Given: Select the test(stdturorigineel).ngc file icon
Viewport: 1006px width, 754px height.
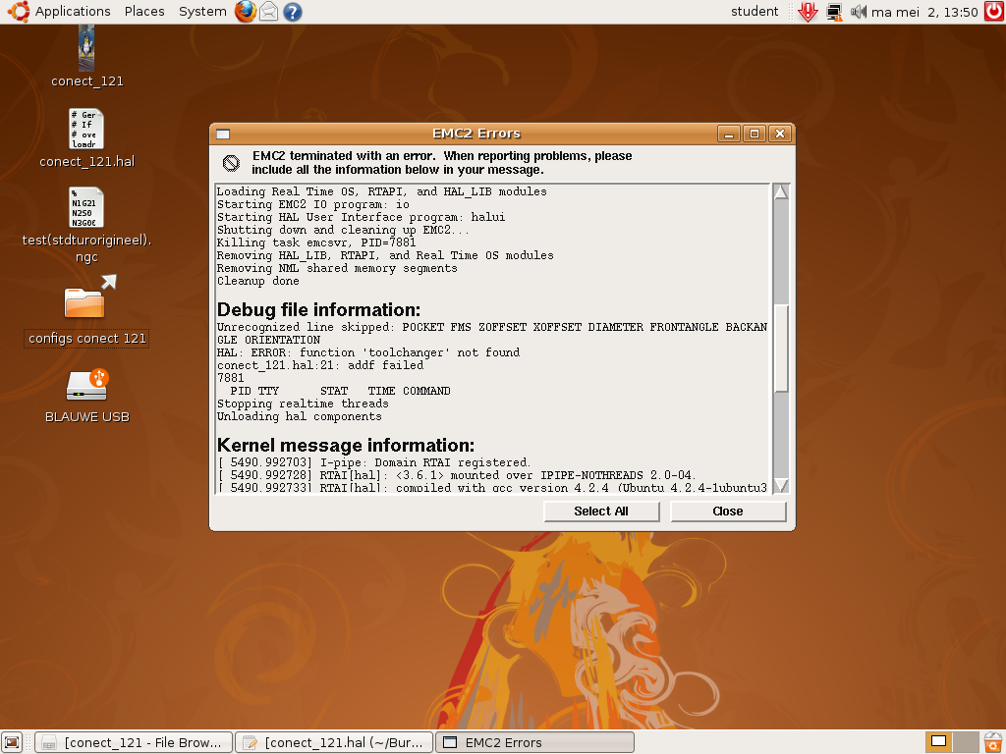Looking at the screenshot, I should (x=86, y=207).
